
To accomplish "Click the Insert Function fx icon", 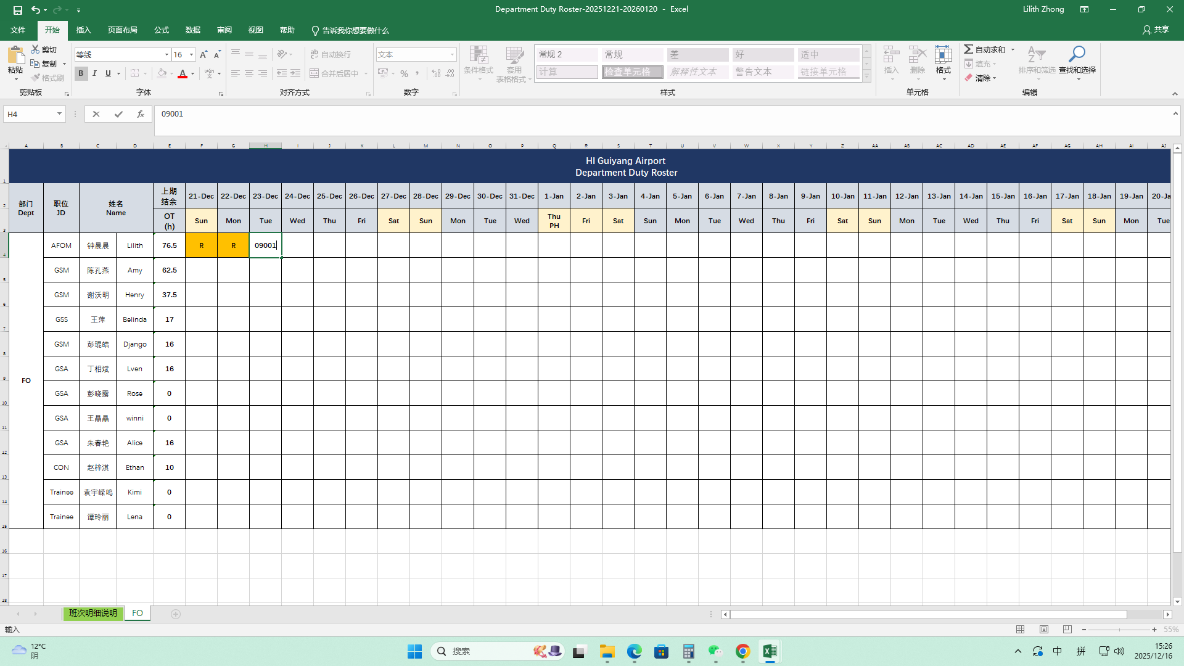I will (x=141, y=114).
